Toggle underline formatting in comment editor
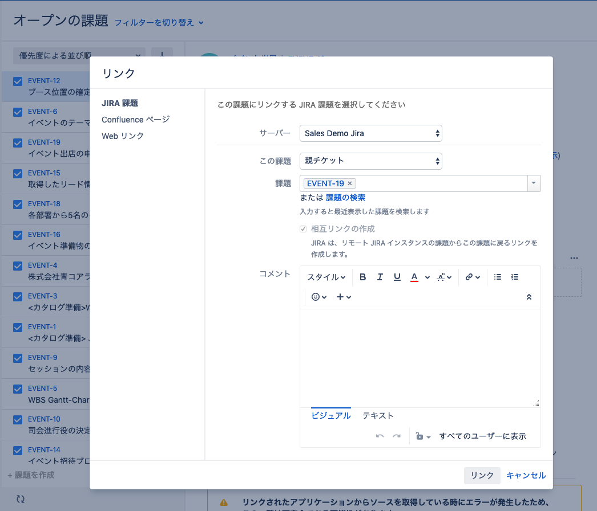The height and width of the screenshot is (511, 597). pyautogui.click(x=397, y=277)
